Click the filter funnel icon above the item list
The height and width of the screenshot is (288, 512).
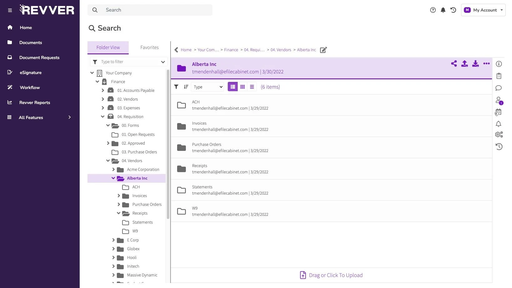click(176, 87)
